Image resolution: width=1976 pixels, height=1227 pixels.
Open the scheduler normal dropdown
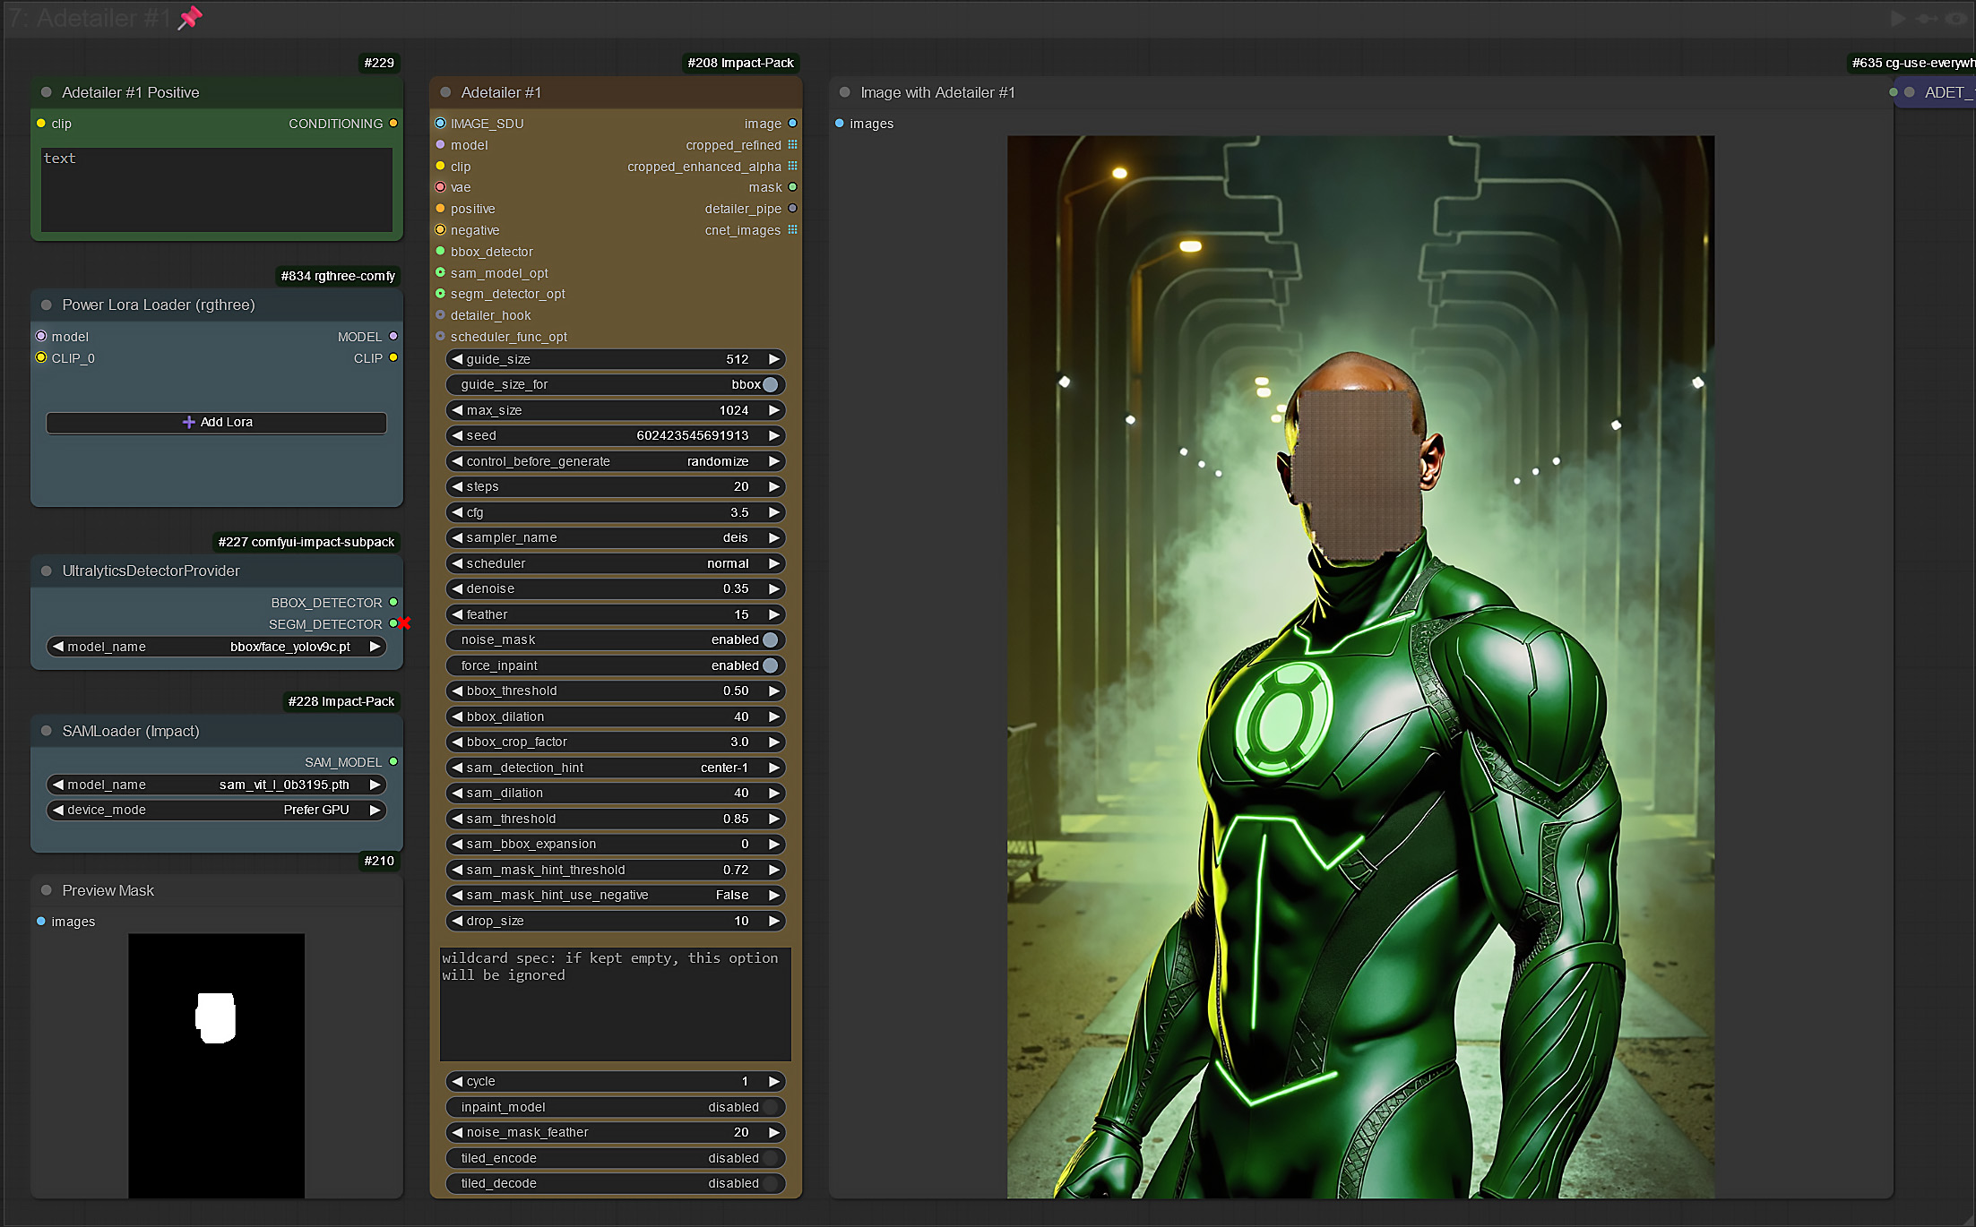616,564
